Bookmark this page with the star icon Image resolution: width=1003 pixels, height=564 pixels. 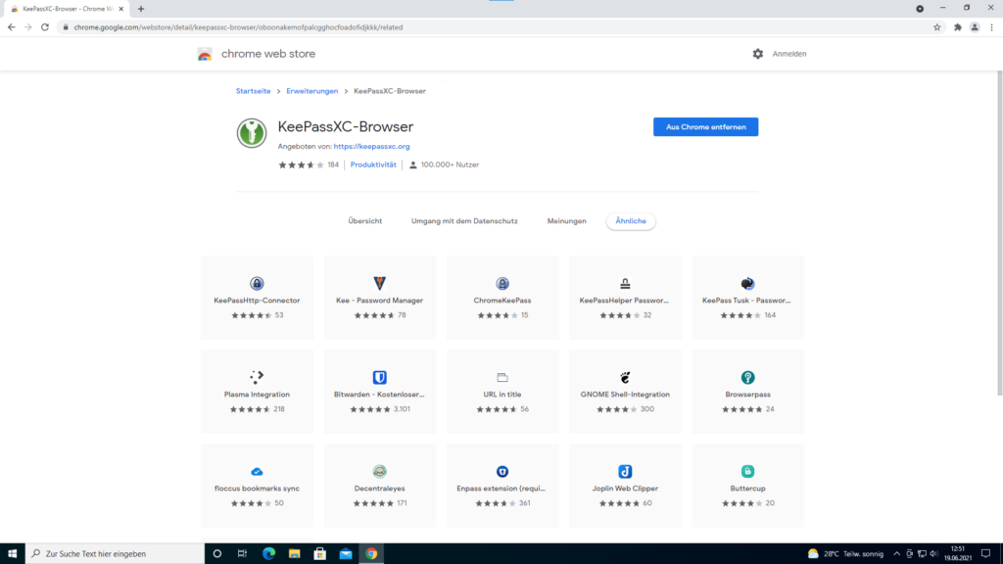[x=937, y=27]
